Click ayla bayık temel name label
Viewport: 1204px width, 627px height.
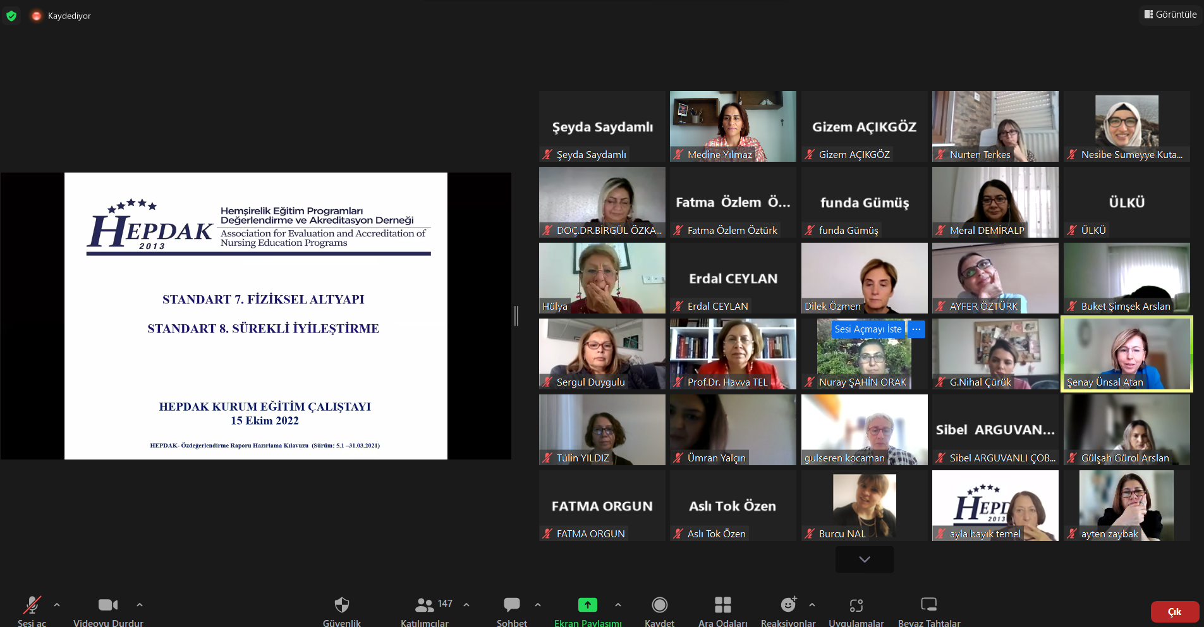click(x=985, y=533)
